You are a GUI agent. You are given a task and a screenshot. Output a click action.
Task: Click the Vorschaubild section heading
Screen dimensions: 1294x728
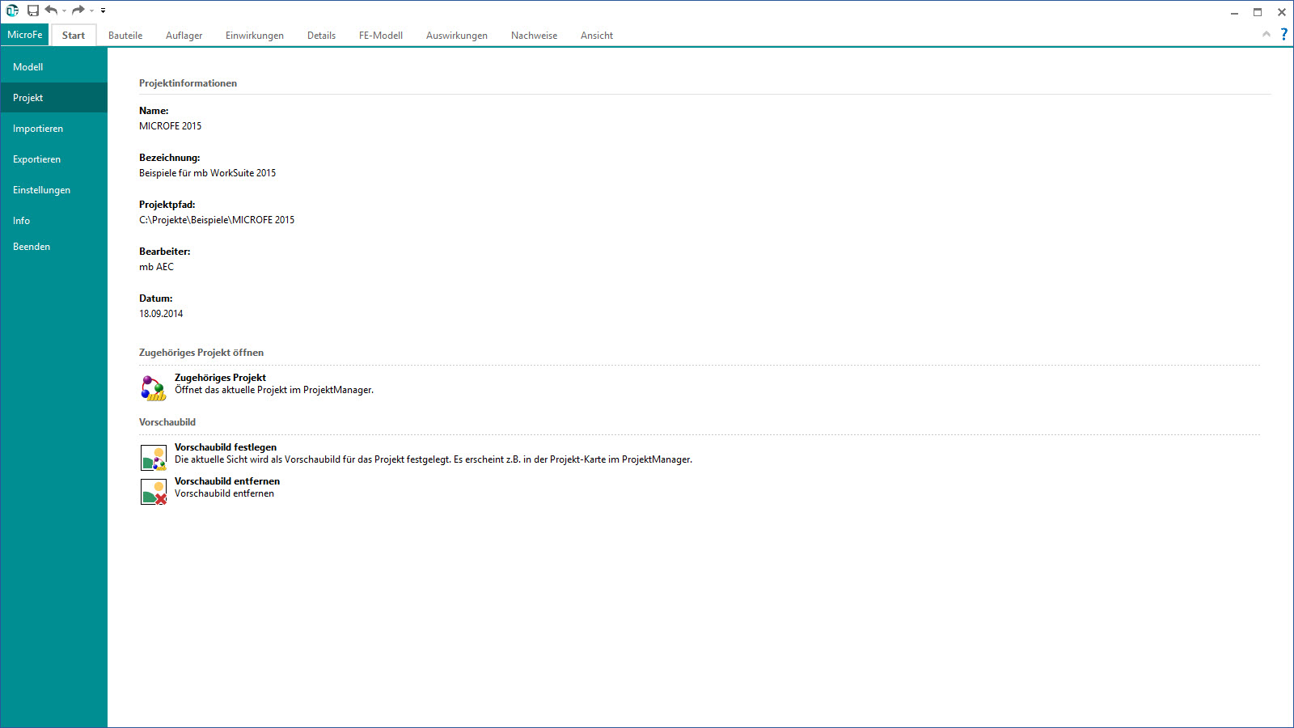[167, 422]
